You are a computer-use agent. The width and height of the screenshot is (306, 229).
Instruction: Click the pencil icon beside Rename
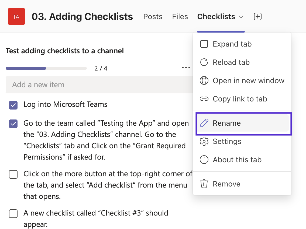(x=204, y=123)
